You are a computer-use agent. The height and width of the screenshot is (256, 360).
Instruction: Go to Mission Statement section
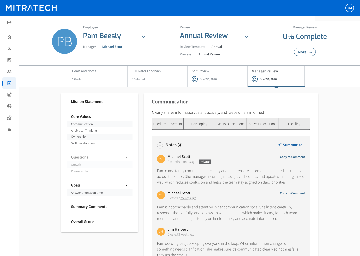pyautogui.click(x=87, y=102)
